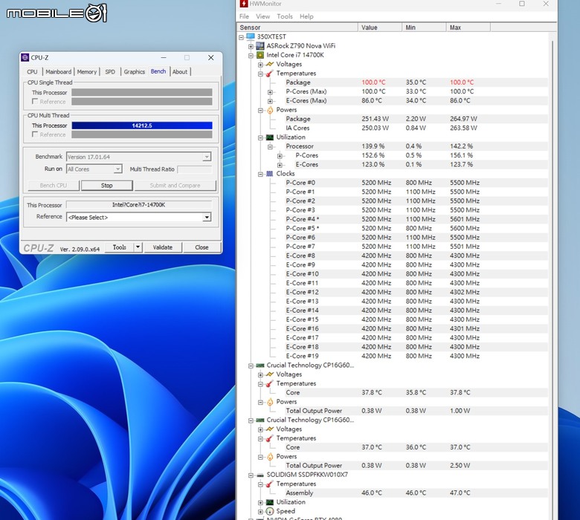The image size is (580, 520).
Task: Open the Tools menu in HWMonitor
Action: pos(285,16)
